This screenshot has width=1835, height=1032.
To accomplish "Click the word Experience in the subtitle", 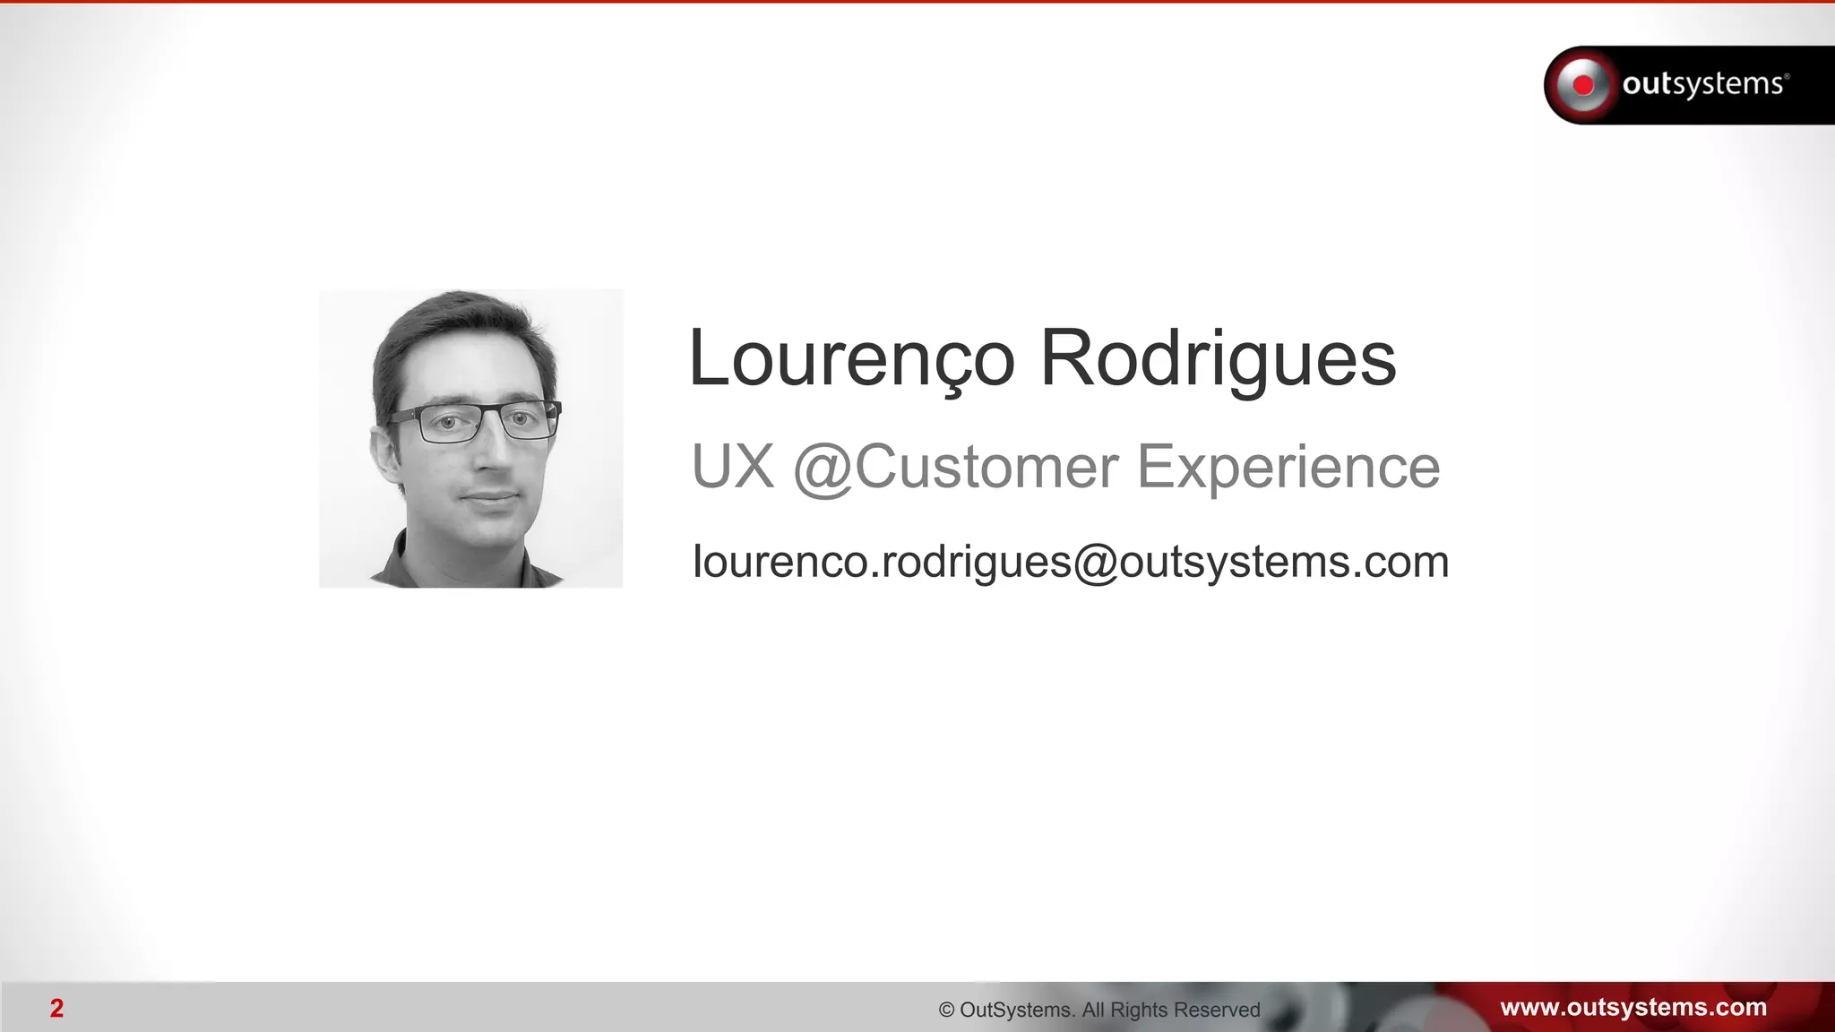I will pos(1288,468).
